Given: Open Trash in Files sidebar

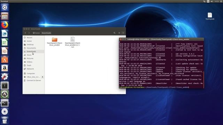Looking at the screenshot, I should point(33,65).
